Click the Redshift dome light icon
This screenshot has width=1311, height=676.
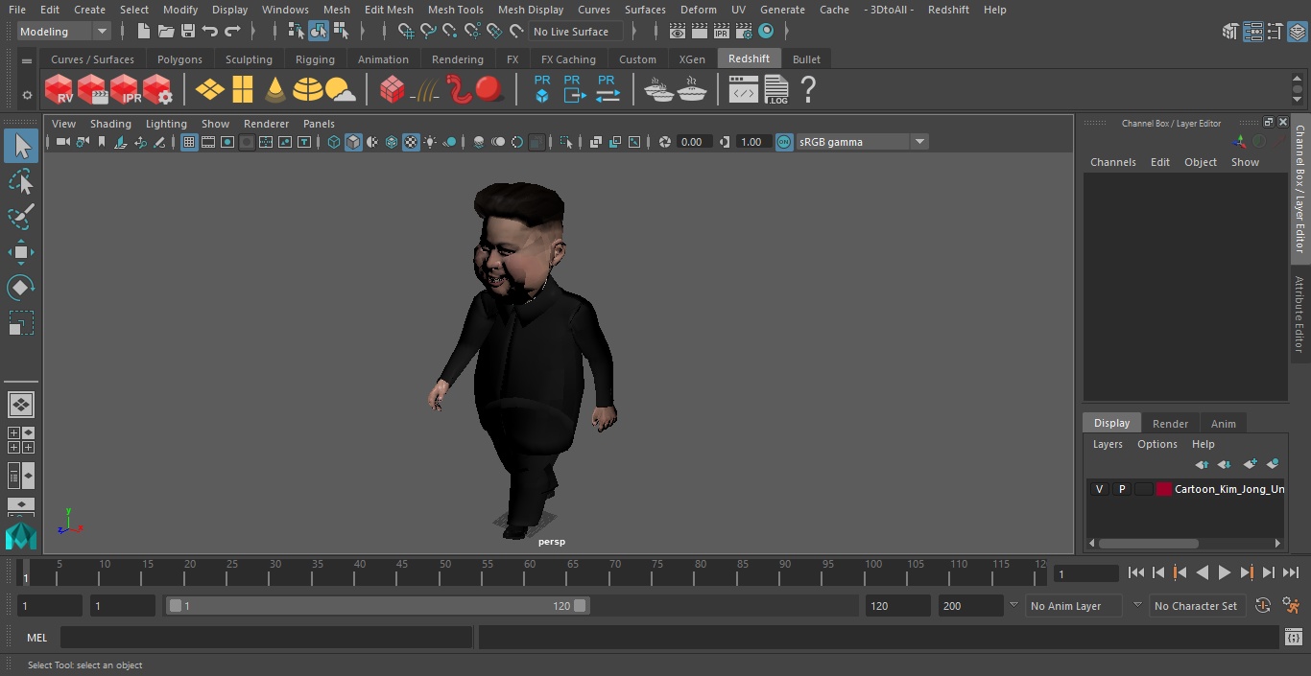coord(308,90)
